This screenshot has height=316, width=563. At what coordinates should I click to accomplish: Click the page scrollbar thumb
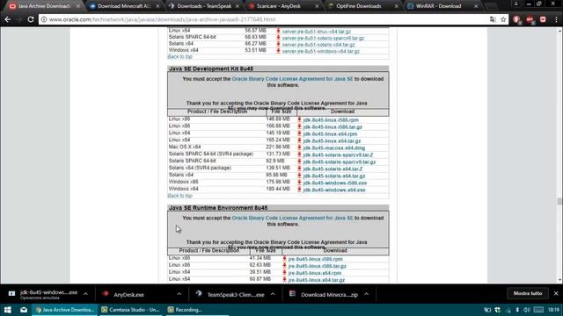coord(559,201)
